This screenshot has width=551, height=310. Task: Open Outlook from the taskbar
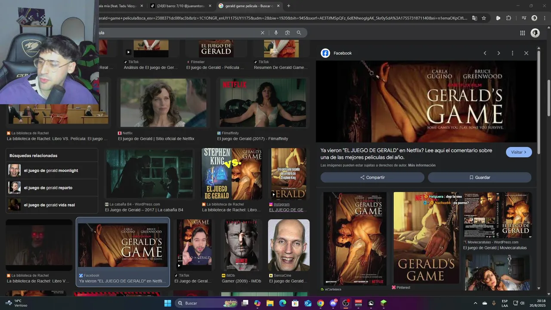(308, 303)
